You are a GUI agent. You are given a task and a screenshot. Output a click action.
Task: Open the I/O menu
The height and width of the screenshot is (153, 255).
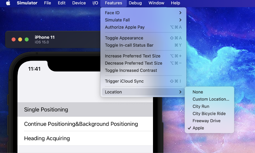point(95,3)
